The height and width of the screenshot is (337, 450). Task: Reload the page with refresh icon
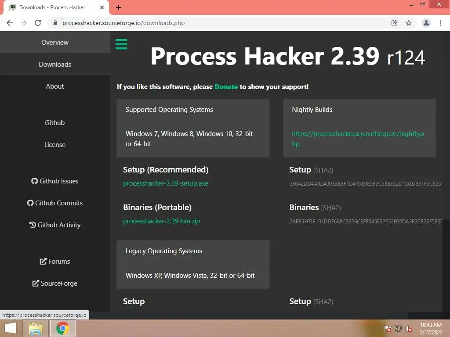(x=38, y=23)
